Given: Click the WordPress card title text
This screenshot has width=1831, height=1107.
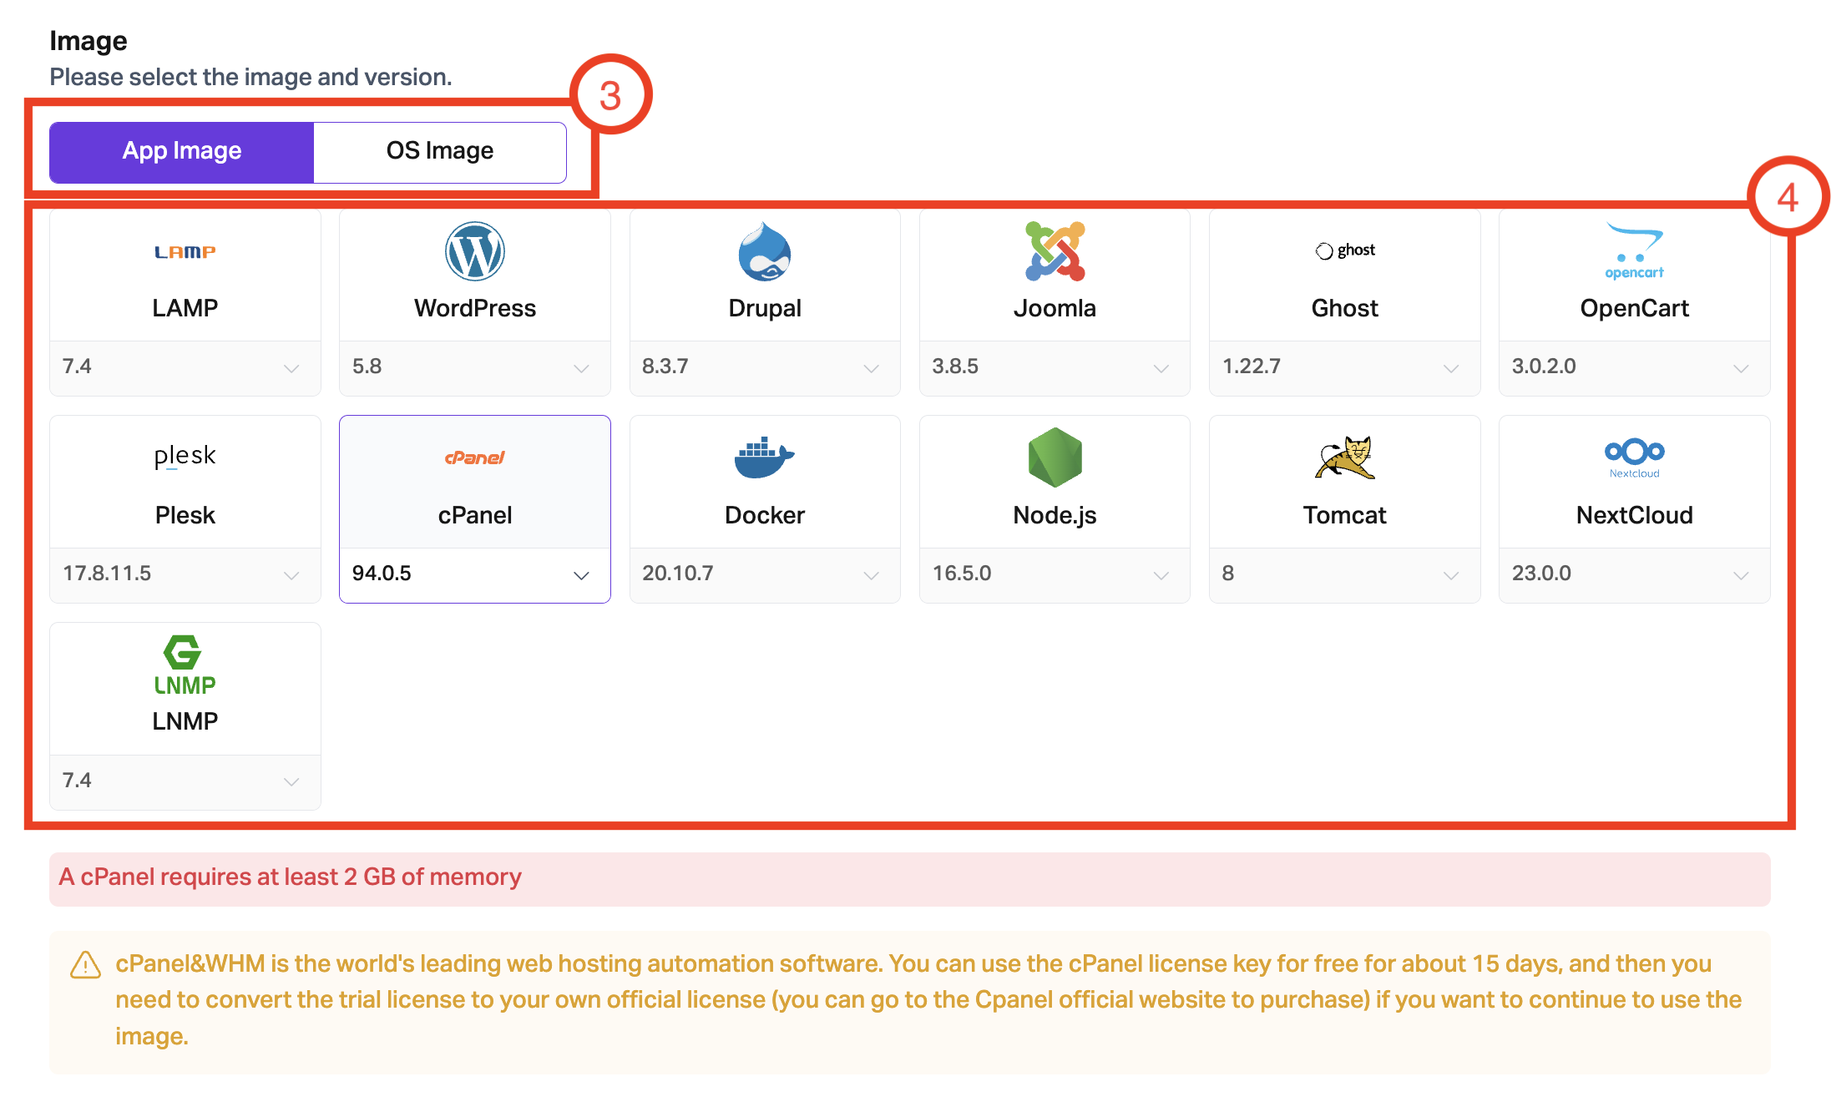Looking at the screenshot, I should pos(475,308).
